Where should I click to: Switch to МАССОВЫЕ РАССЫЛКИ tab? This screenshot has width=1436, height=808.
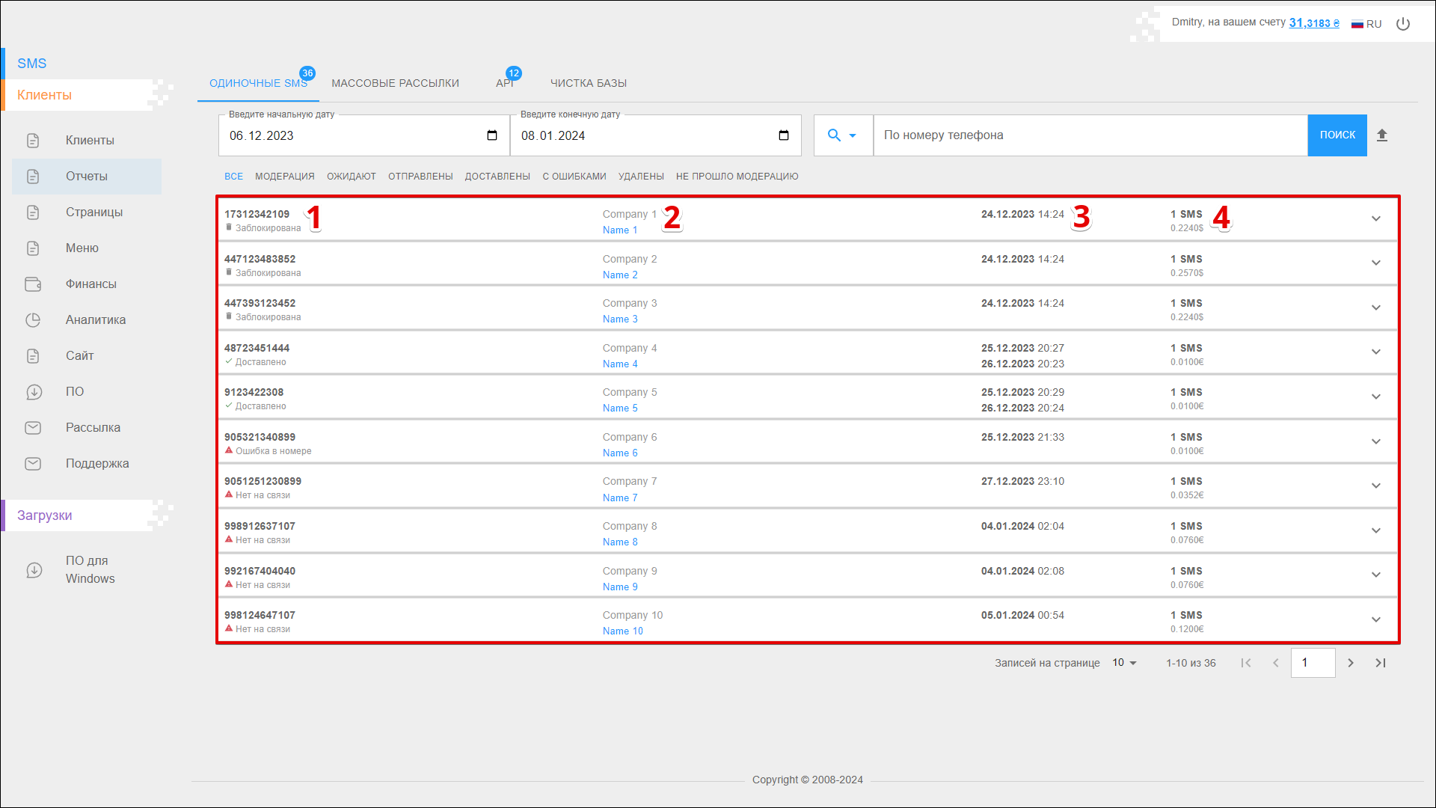(x=395, y=83)
